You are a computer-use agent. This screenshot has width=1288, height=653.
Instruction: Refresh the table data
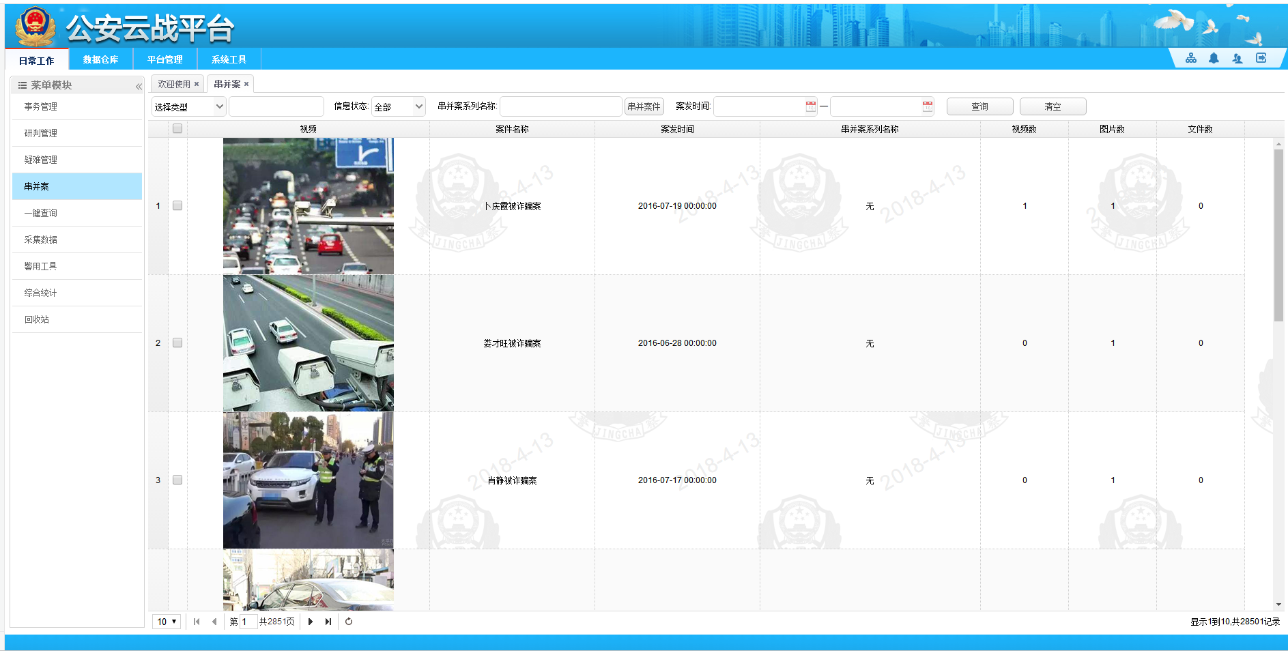coord(349,622)
